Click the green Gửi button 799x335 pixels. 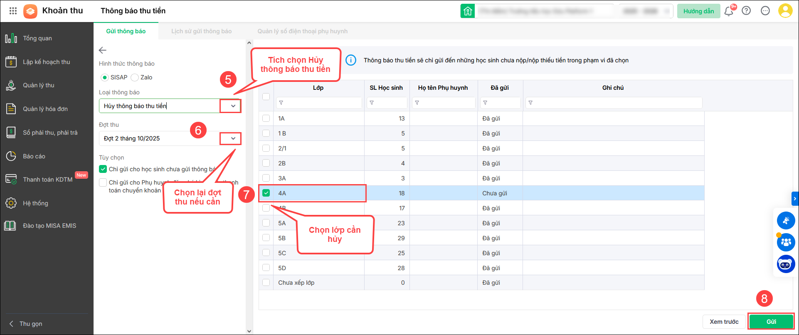point(771,322)
